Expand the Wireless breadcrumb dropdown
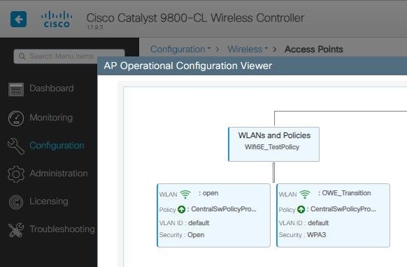The width and height of the screenshot is (407, 267). coord(248,49)
